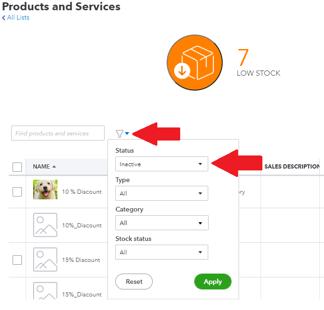Toggle the select-all checkbox in header
The height and width of the screenshot is (310, 324).
(17, 167)
